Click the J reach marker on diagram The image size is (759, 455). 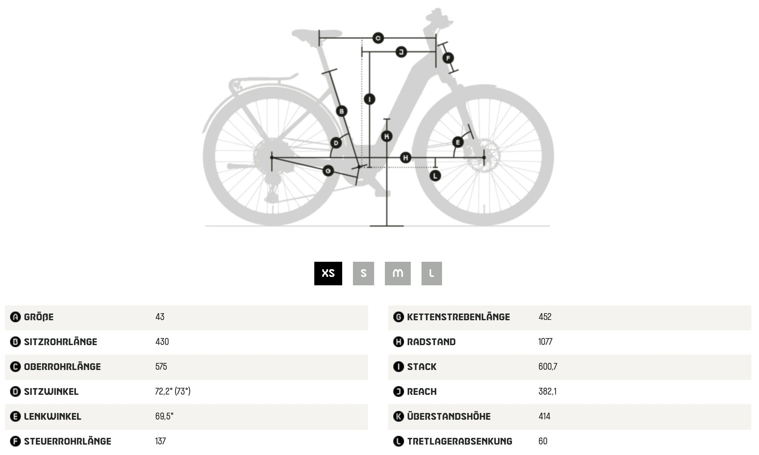coord(401,52)
